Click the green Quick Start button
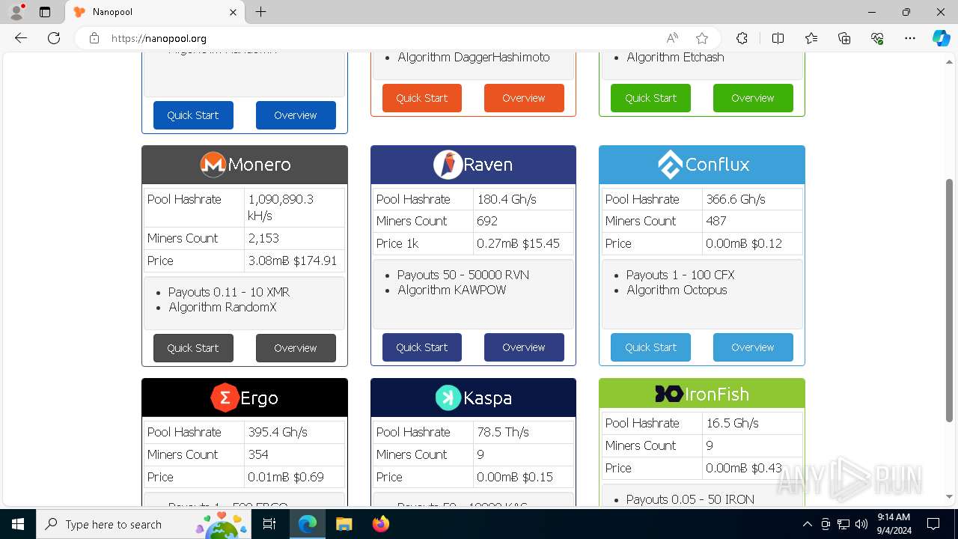This screenshot has height=539, width=958. click(x=650, y=98)
